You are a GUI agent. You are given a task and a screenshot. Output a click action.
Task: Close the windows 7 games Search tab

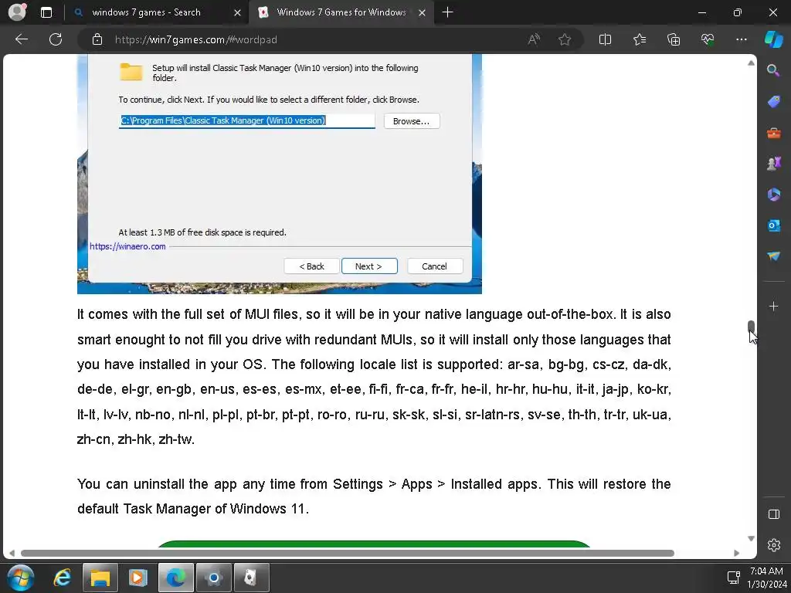click(x=237, y=12)
